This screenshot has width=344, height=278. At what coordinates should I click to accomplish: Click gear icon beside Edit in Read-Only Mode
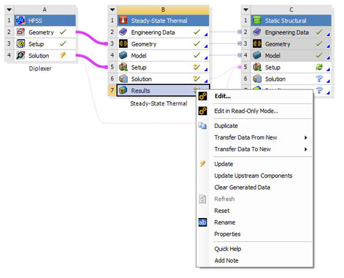coord(203,111)
